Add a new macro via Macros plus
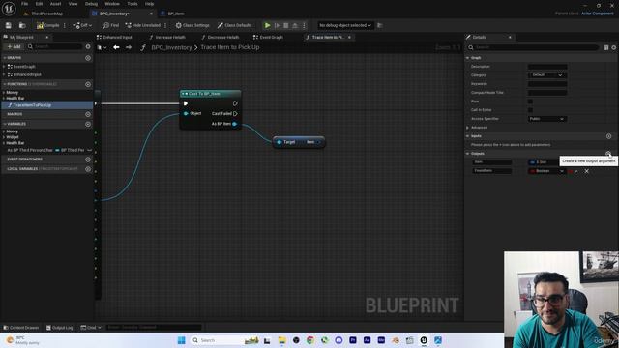Image resolution: width=619 pixels, height=348 pixels. (88, 114)
